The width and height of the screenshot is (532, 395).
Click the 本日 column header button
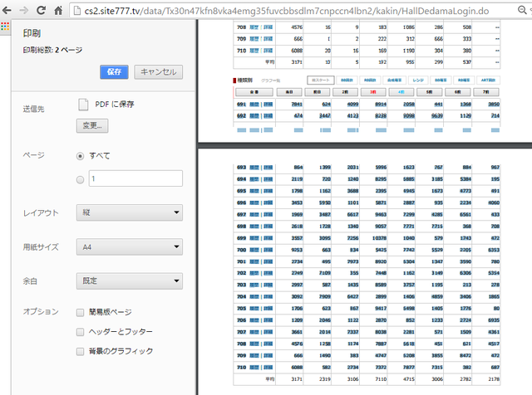click(x=289, y=92)
